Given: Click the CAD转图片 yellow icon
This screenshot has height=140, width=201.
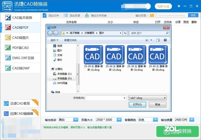Looking at the screenshot, I should 8,38.
